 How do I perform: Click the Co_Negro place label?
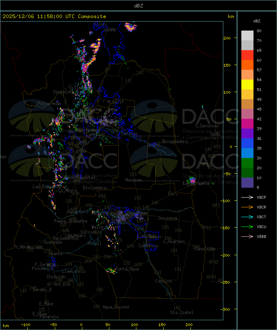click(x=67, y=190)
